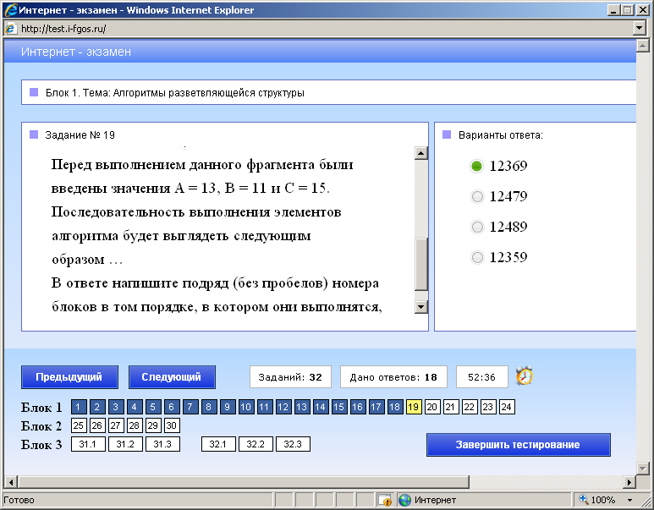Jump to question 5 in Блок 1
The image size is (654, 510).
point(152,407)
